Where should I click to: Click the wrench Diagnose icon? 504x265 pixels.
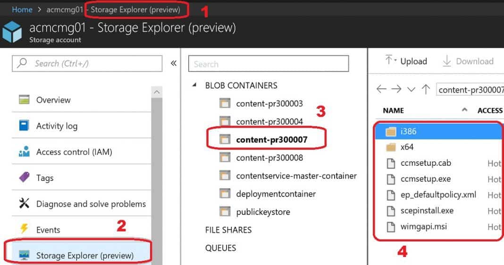coord(24,203)
